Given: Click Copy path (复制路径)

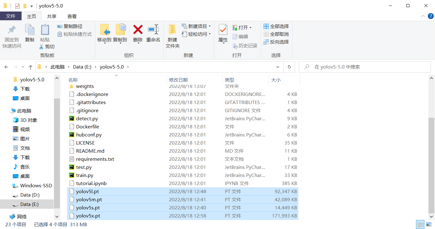Looking at the screenshot, I should 70,26.
